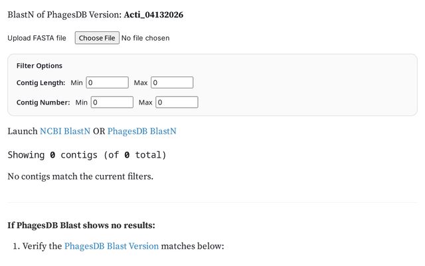The height and width of the screenshot is (266, 425).
Task: Open the PhagesDB Blast Version link
Action: (x=111, y=246)
